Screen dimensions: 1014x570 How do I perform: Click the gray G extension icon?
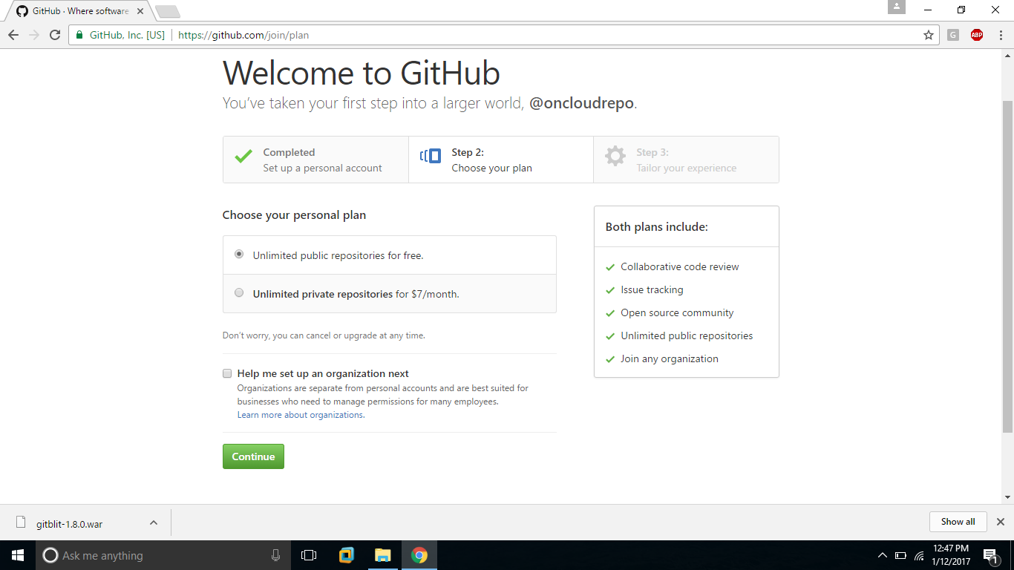[x=953, y=35]
